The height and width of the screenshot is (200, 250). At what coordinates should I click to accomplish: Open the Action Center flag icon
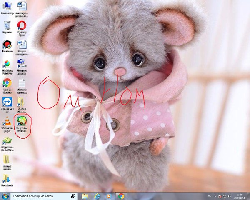pos(220,196)
